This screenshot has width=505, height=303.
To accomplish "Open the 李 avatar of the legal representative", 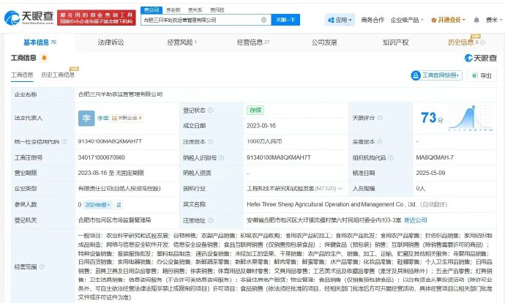I will pyautogui.click(x=86, y=118).
